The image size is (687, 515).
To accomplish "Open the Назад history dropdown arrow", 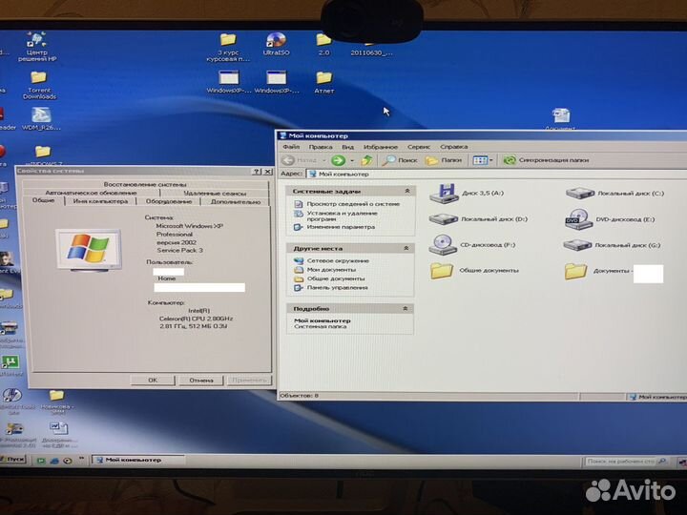I will pyautogui.click(x=324, y=161).
